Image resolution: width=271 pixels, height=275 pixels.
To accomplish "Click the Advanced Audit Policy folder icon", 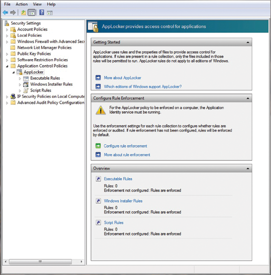I will click(x=13, y=103).
